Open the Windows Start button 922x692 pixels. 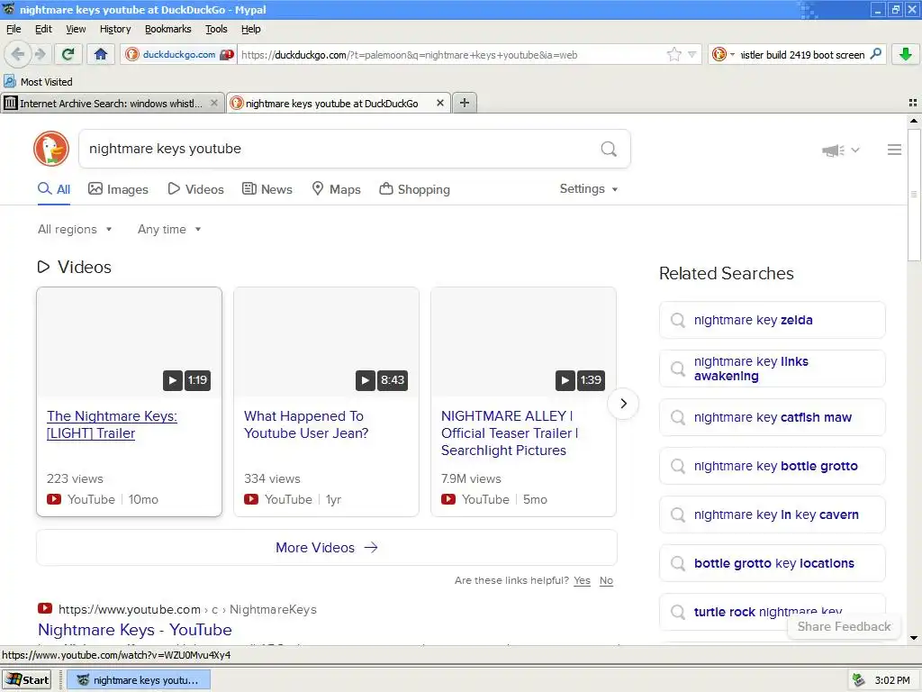point(27,680)
